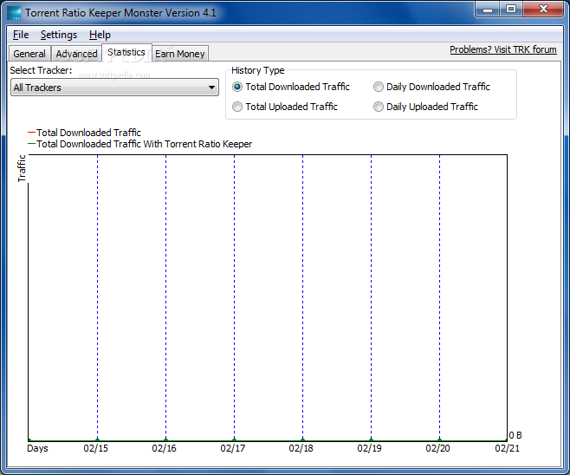The height and width of the screenshot is (475, 570).
Task: Click the 02/15 date label on chart axis
Action: (x=96, y=448)
